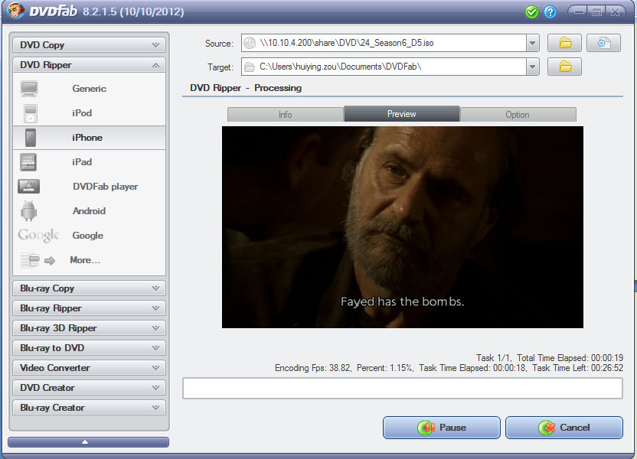Switch to the Info tab
Viewport: 637px width, 459px height.
coord(285,115)
